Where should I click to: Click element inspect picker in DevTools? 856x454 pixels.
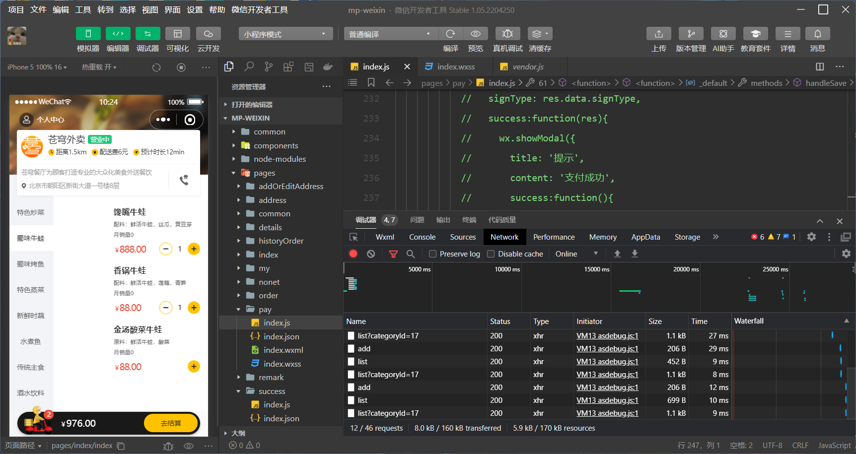[x=354, y=237]
